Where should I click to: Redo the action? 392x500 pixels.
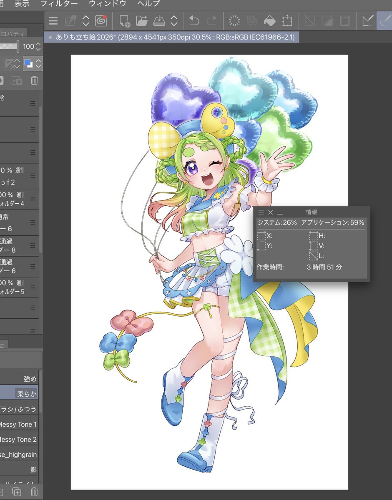point(212,21)
